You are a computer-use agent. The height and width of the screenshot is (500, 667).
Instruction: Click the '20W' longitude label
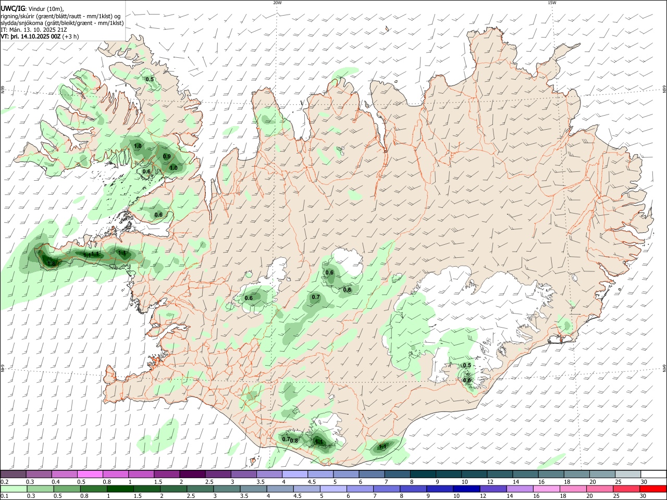tap(277, 3)
